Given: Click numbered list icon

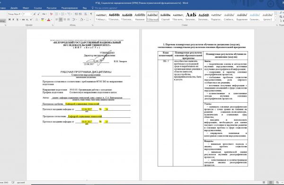Looking at the screenshot, I should (x=63, y=14).
